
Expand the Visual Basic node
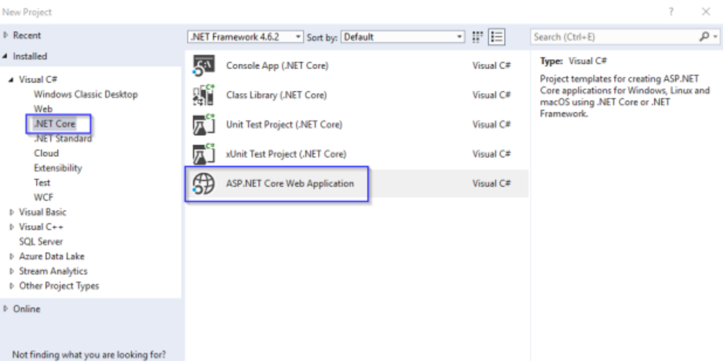[12, 212]
